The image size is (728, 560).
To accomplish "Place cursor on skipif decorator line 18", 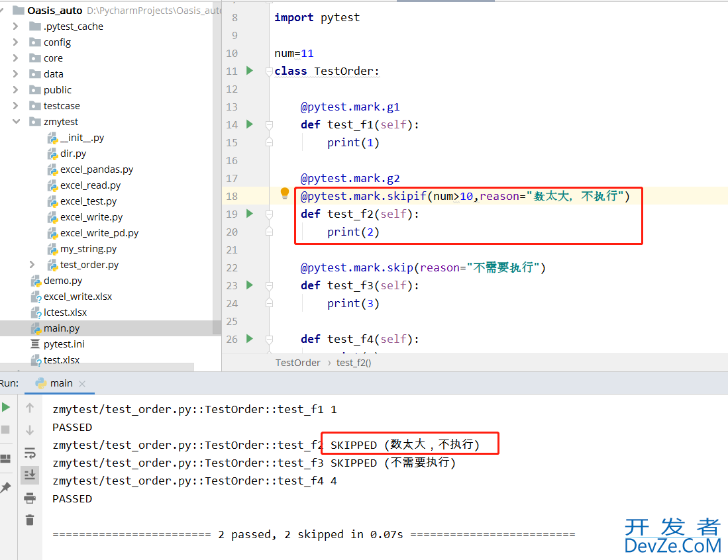I will pos(465,196).
